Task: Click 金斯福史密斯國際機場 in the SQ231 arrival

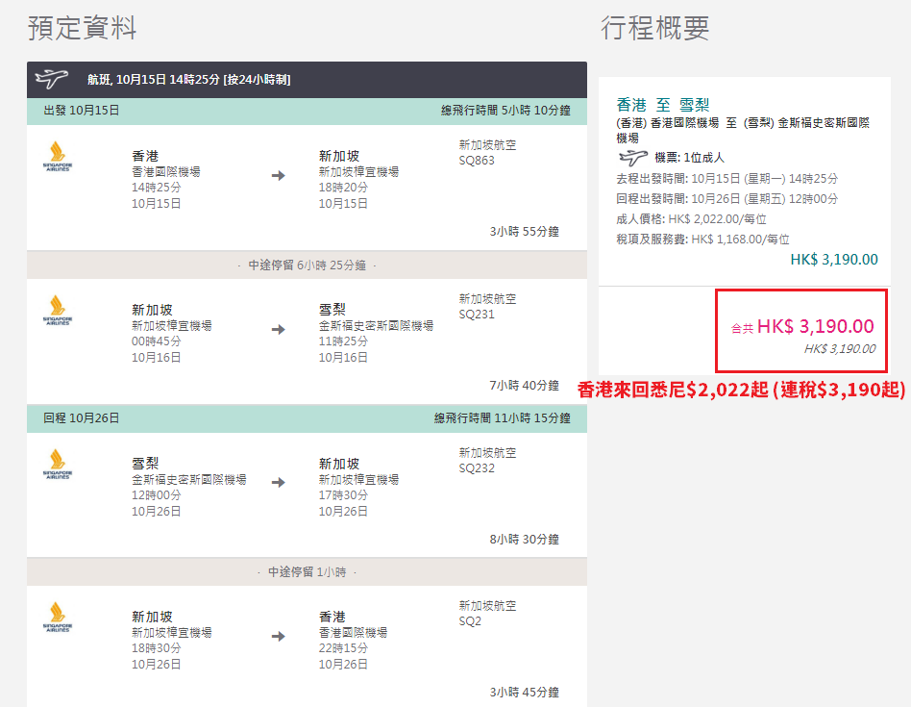Action: coord(376,325)
